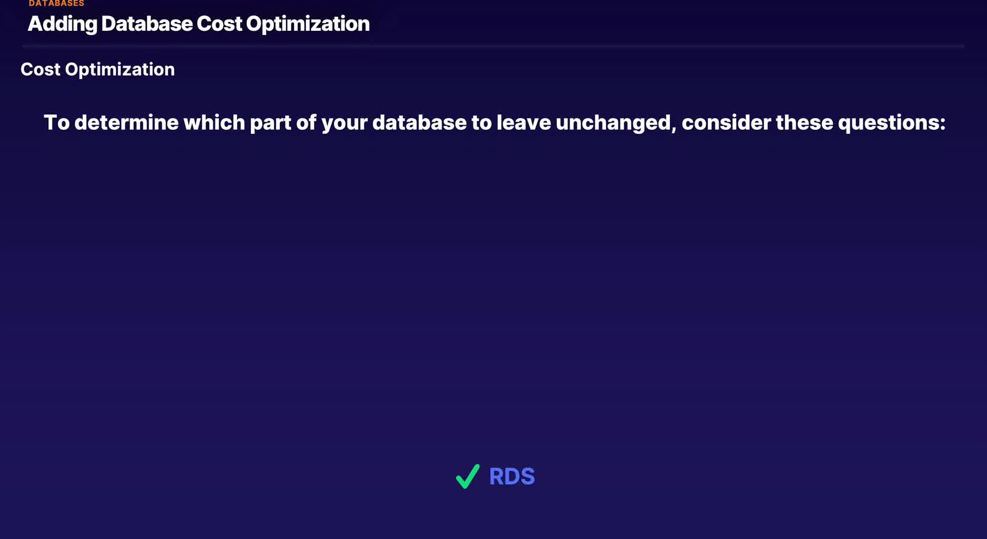
Task: Select the DATABASES category label
Action: pyautogui.click(x=57, y=4)
